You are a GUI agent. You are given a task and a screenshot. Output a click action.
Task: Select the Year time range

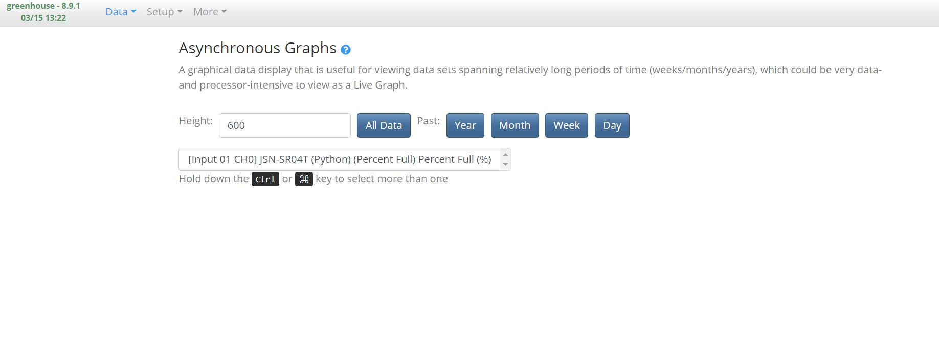point(465,125)
